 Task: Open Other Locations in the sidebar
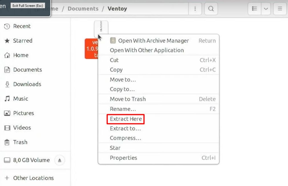point(33,178)
